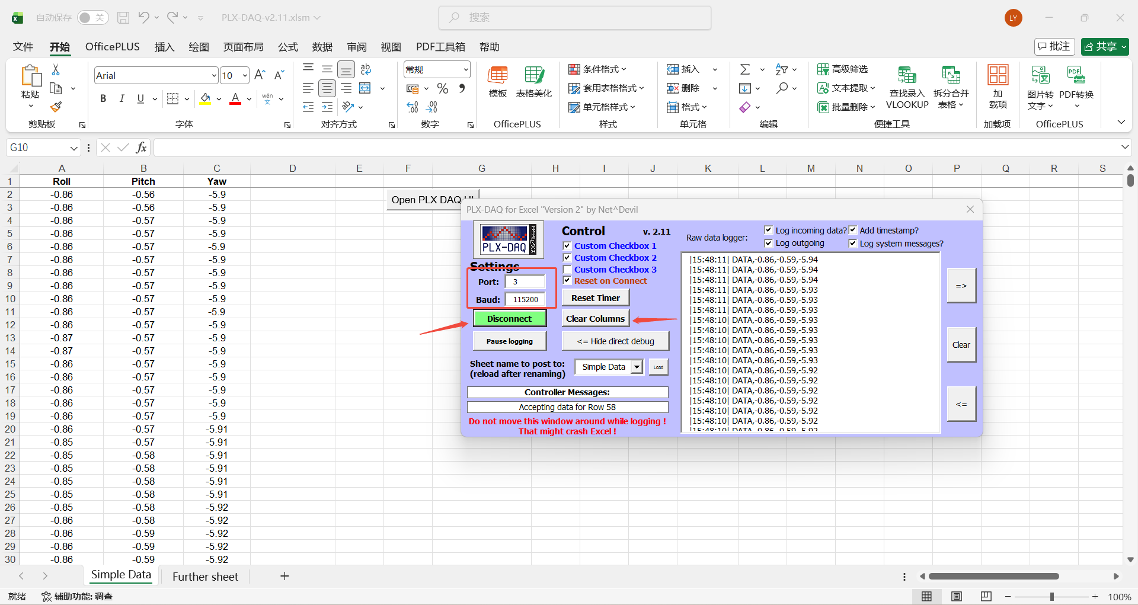
Task: Expand the formula bar
Action: [x=1124, y=147]
